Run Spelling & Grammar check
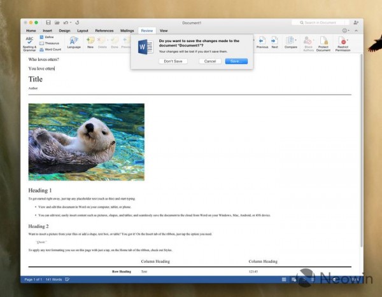The width and height of the screenshot is (382, 297). (29, 44)
